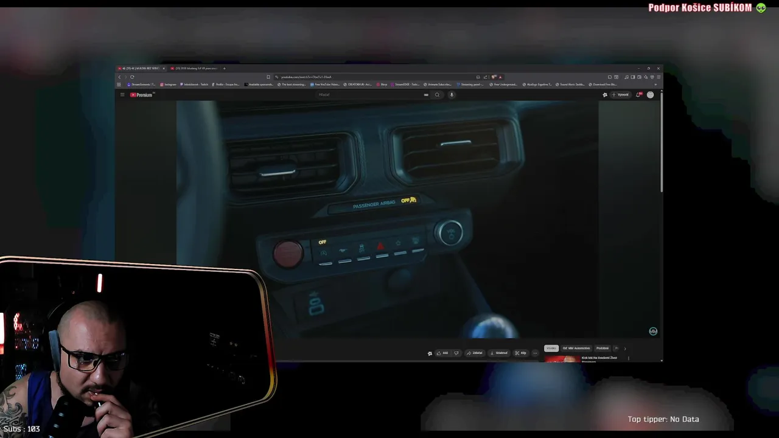779x438 pixels.
Task: Reload the page in the browser
Action: [x=132, y=77]
